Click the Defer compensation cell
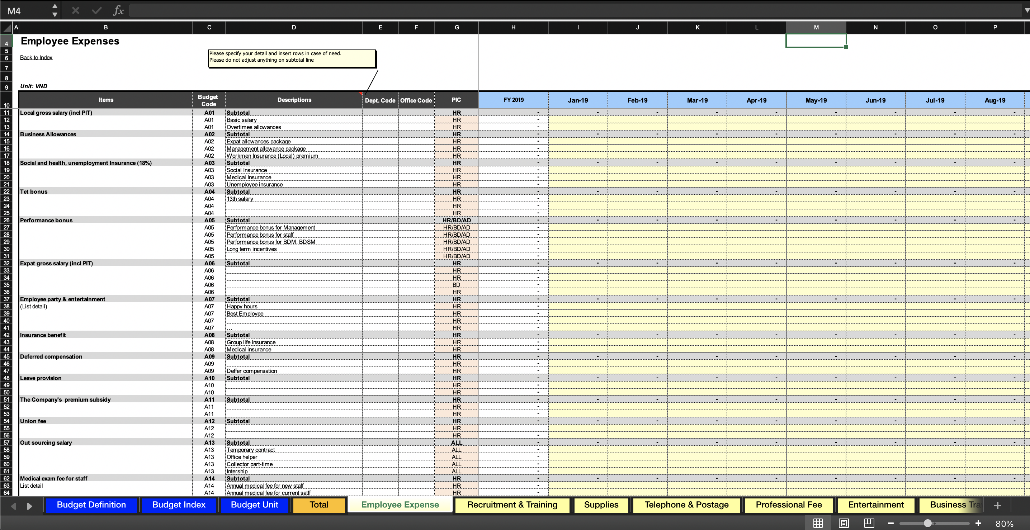The width and height of the screenshot is (1030, 530). [294, 371]
